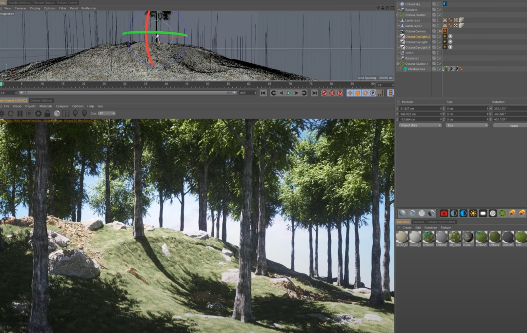Image resolution: width=527 pixels, height=333 pixels.
Task: Toggle the green checkmark of Octane Scatter
Action: (x=439, y=15)
